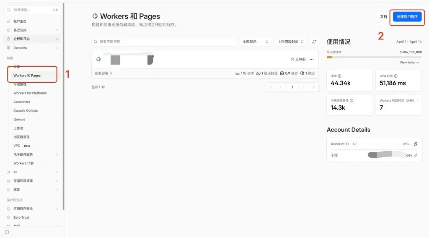This screenshot has height=238, width=429.
Task: Click the sidebar vertical scrollbar
Action: click(x=64, y=107)
